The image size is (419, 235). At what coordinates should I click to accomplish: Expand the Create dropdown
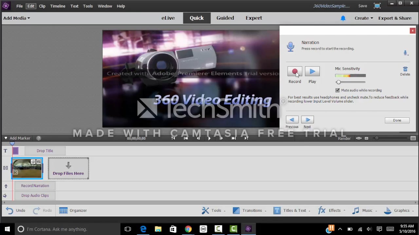coord(364,18)
